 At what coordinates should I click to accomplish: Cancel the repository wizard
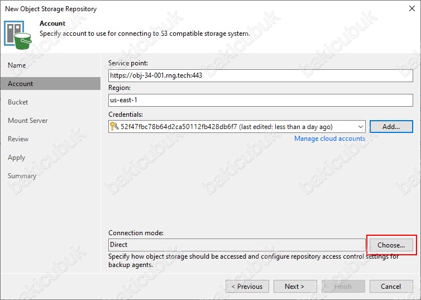(391, 287)
